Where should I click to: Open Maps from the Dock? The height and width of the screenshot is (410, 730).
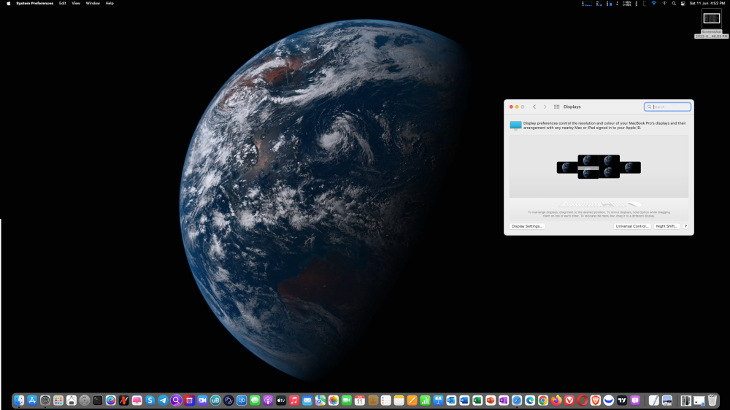320,401
